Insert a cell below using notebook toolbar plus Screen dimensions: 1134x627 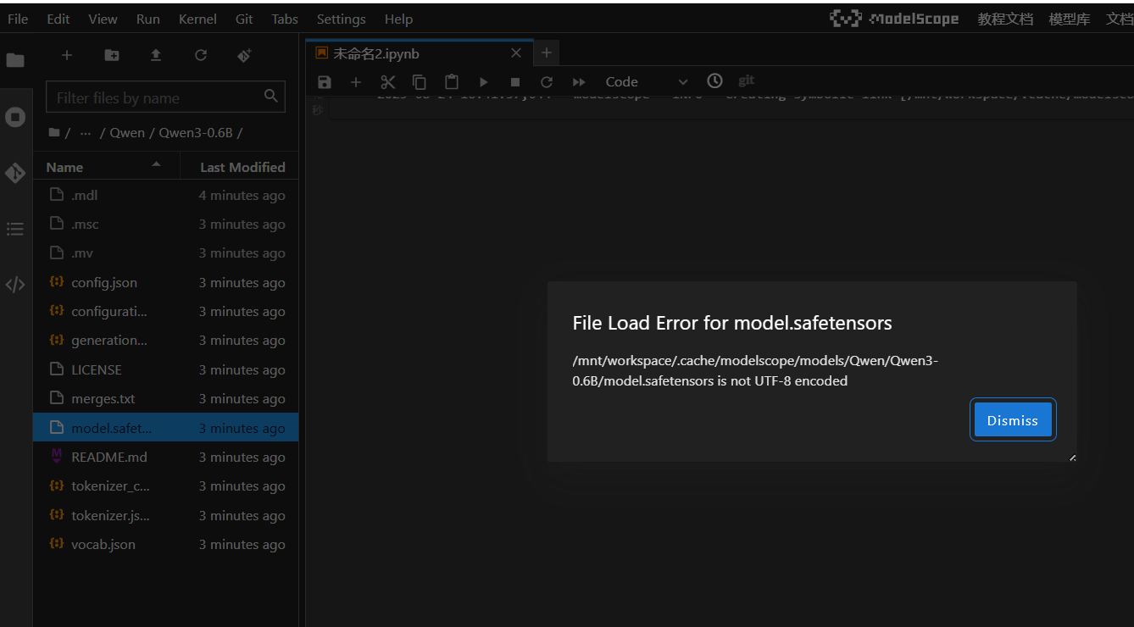point(356,82)
